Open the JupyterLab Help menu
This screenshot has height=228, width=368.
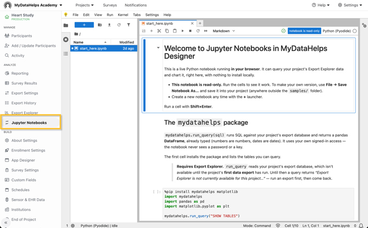click(167, 15)
